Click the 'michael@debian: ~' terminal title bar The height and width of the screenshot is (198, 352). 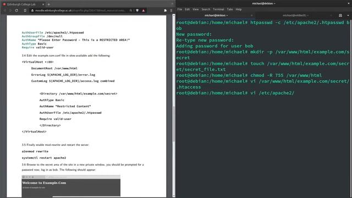point(263,3)
